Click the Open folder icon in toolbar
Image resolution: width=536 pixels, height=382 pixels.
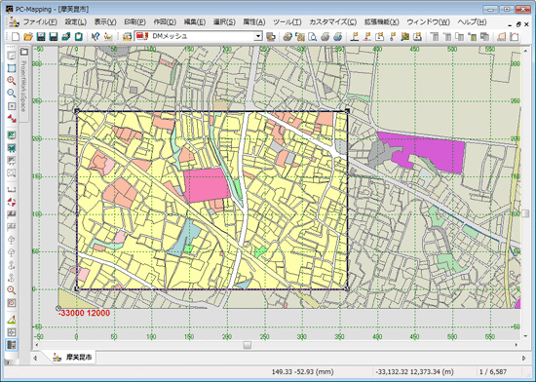pos(28,36)
